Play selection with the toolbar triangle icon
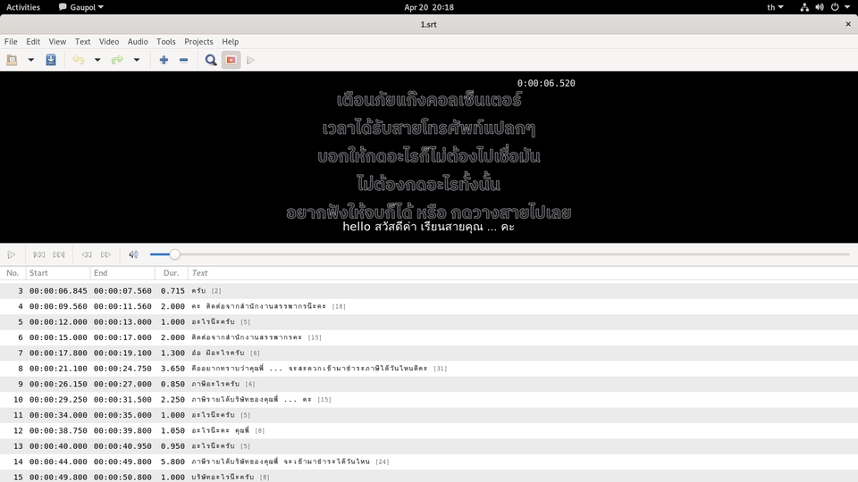 tap(250, 60)
